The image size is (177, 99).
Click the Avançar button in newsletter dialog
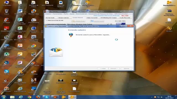114,68
